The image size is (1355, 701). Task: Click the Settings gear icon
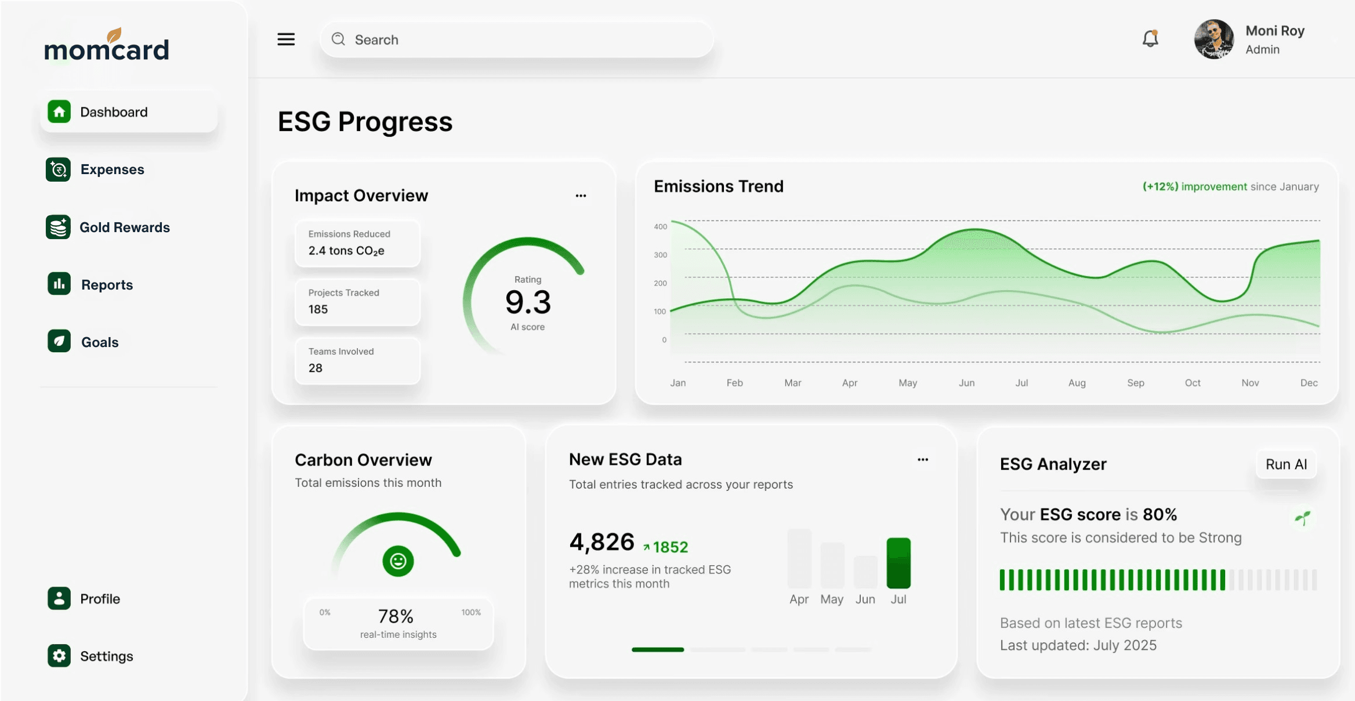(59, 656)
